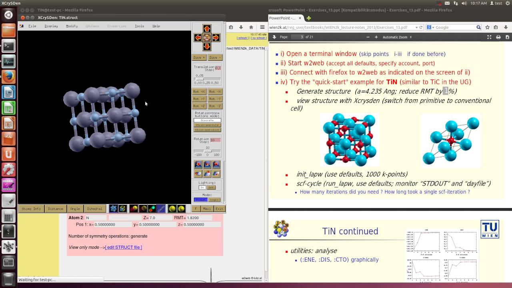Open a new Firefox tab with the plus icon
The height and width of the screenshot is (288, 512).
pyautogui.click(x=309, y=18)
